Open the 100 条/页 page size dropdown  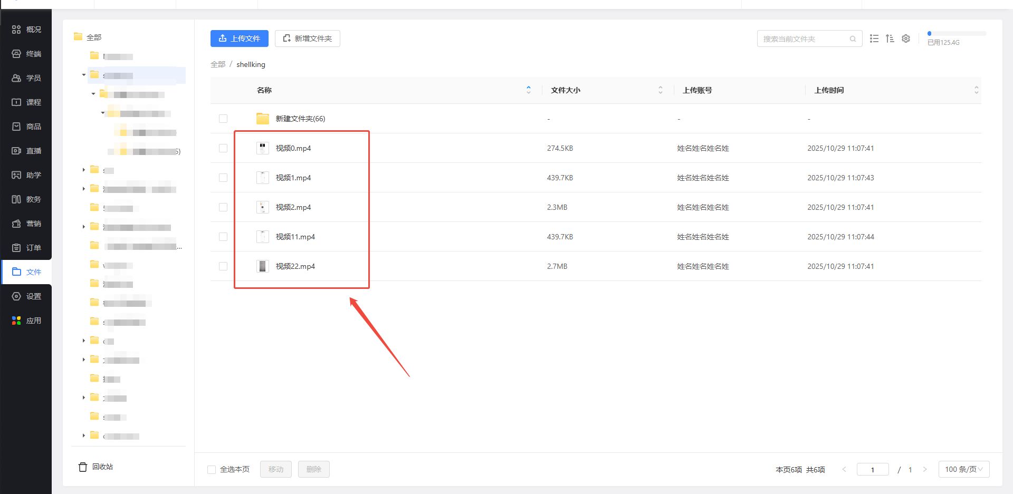click(963, 469)
